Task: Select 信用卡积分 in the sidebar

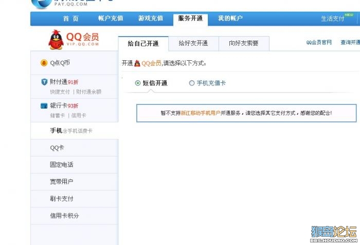Action: click(75, 216)
